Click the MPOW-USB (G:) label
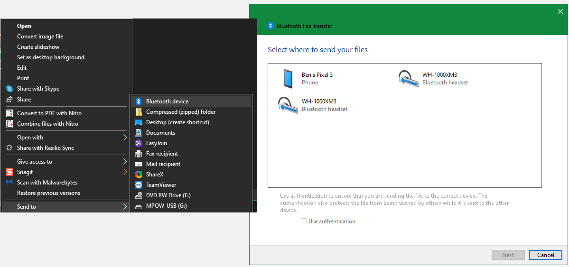Screen dimensions: 569x267 [167, 206]
